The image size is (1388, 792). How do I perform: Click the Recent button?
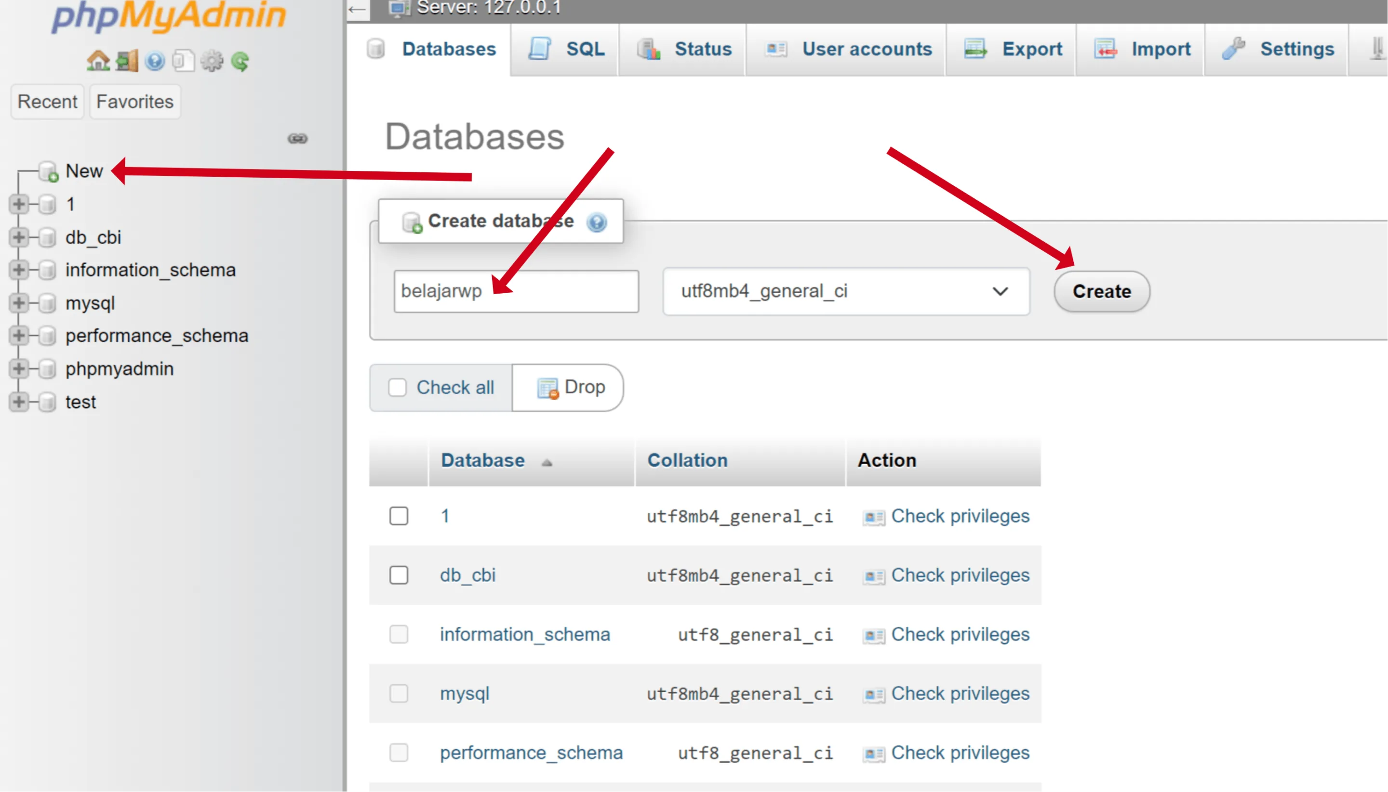click(x=47, y=102)
